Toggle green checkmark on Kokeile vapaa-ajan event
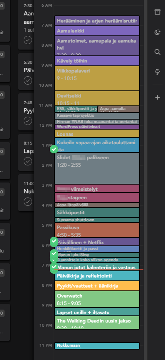 coord(54,149)
